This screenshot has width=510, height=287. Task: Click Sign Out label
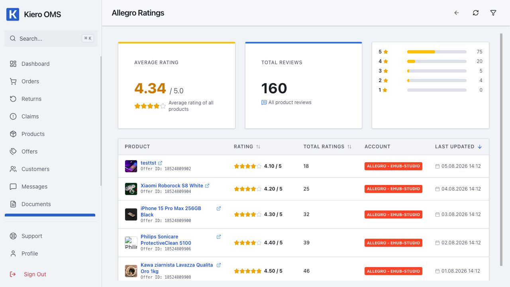[35, 274]
